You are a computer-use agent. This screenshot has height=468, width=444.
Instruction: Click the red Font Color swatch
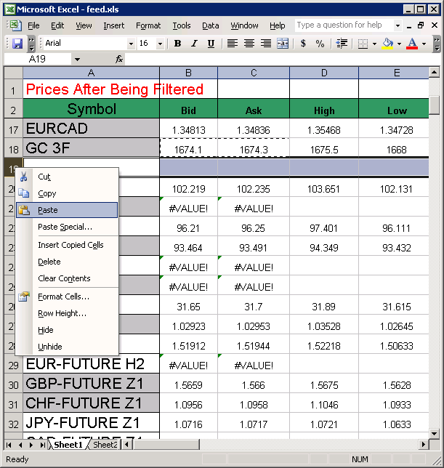pyautogui.click(x=412, y=44)
